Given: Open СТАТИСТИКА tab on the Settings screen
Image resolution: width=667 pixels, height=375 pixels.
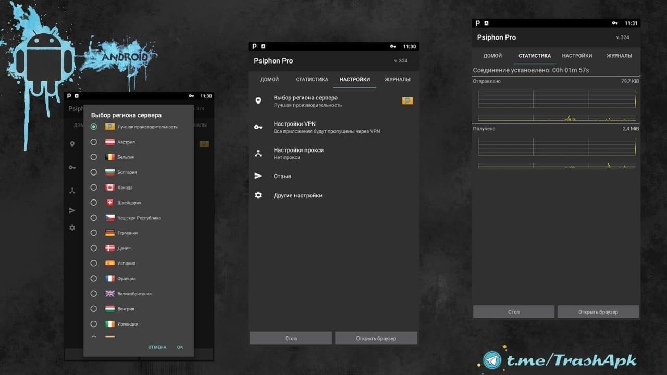Looking at the screenshot, I should coord(312,80).
